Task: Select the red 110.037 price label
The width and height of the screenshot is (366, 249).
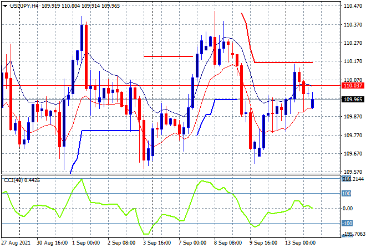Action: 353,85
